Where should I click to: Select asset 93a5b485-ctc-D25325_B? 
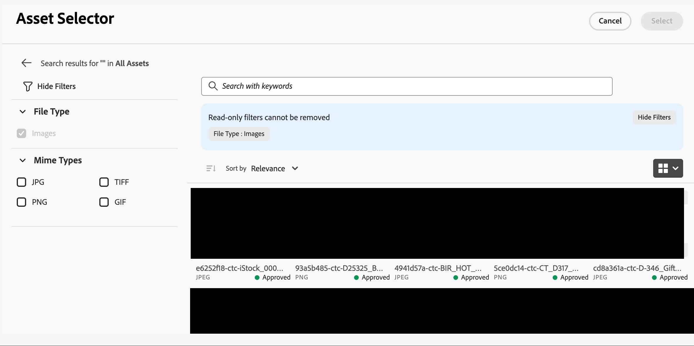point(339,268)
